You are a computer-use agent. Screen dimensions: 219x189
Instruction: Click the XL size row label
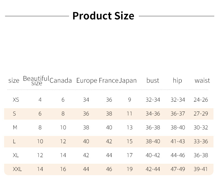point(16,155)
